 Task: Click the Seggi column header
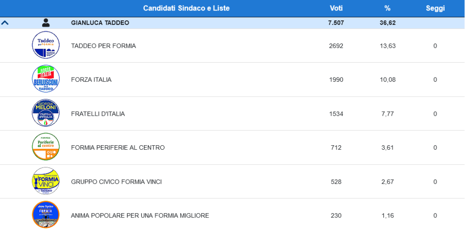[x=435, y=8]
